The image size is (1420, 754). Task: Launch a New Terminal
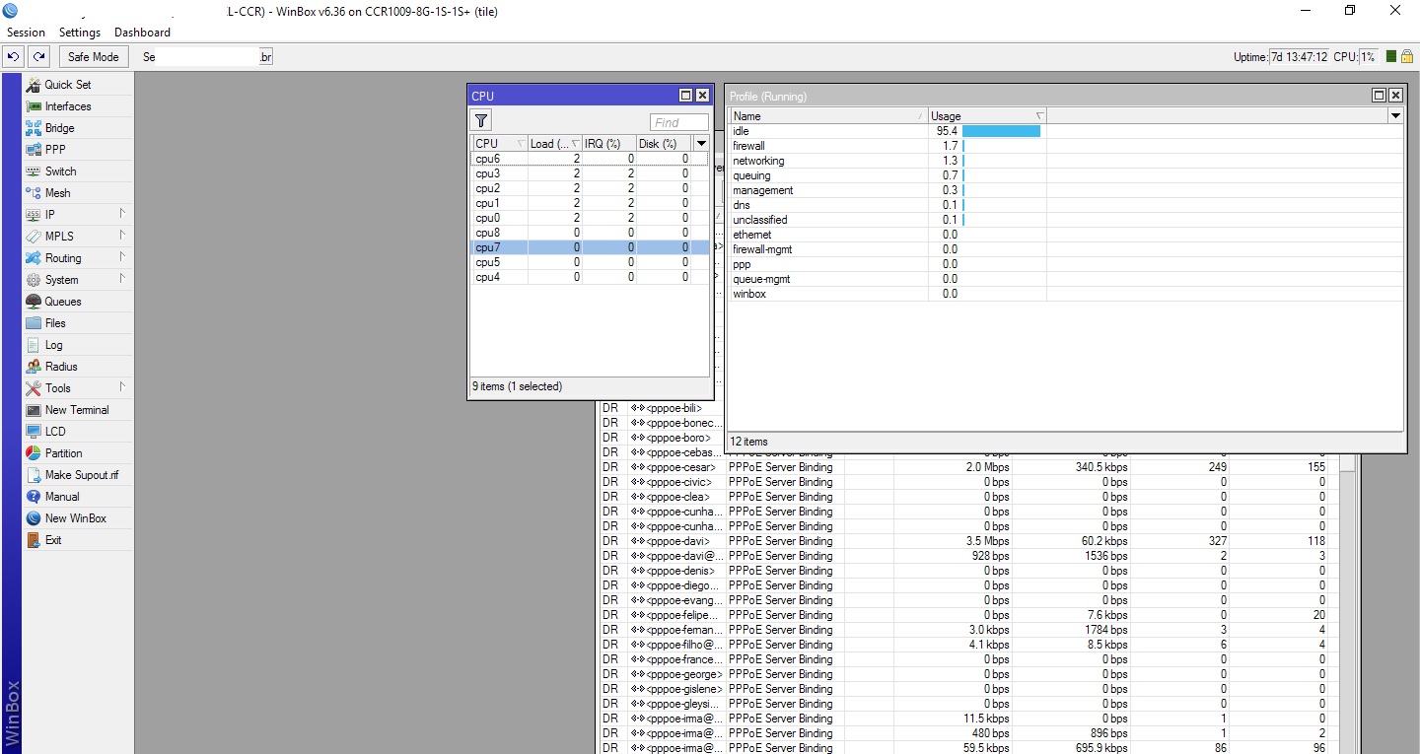click(x=77, y=410)
